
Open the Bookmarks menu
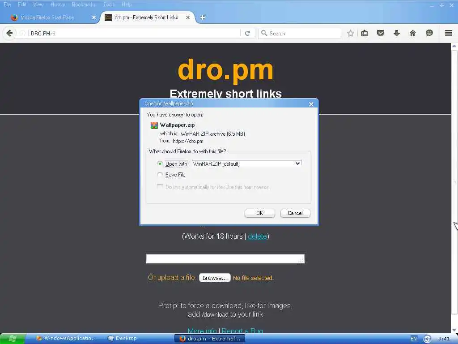(x=84, y=4)
